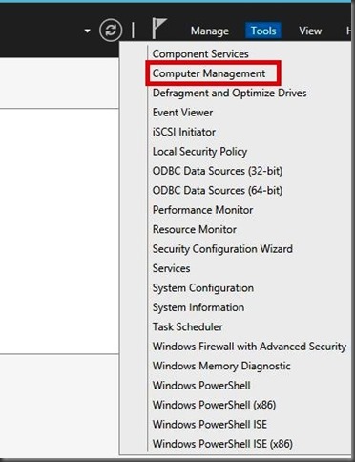
Task: Start iSCSI Initiator
Action: (x=184, y=132)
